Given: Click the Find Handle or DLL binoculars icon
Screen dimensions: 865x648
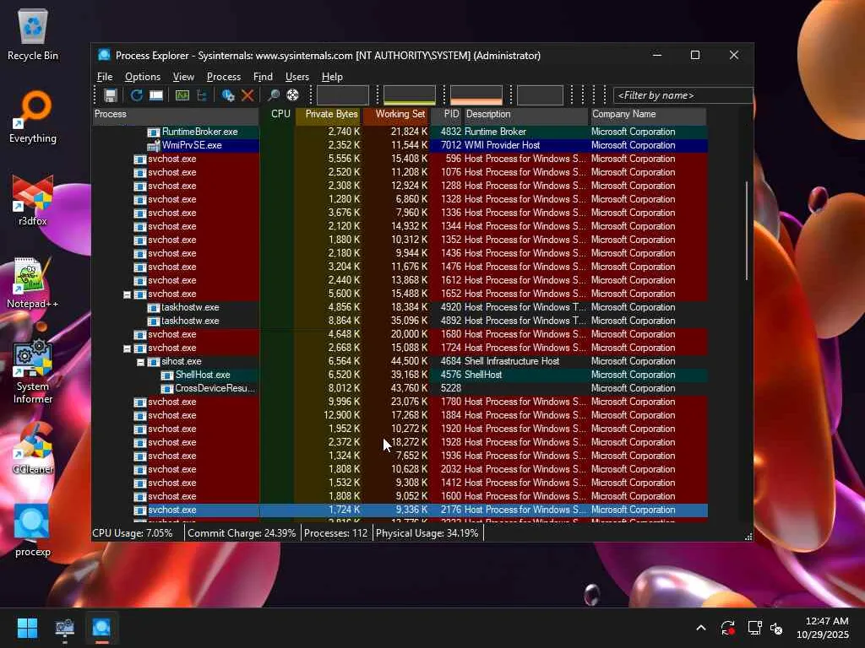Looking at the screenshot, I should (x=273, y=95).
